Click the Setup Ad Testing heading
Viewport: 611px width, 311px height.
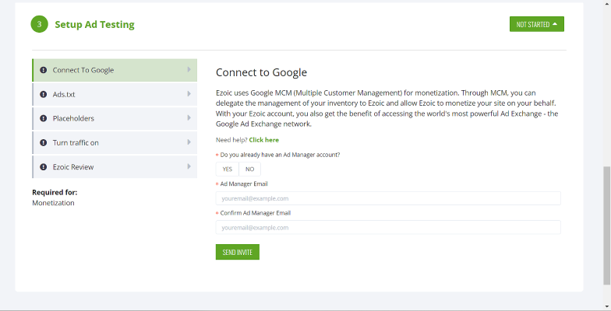click(95, 25)
